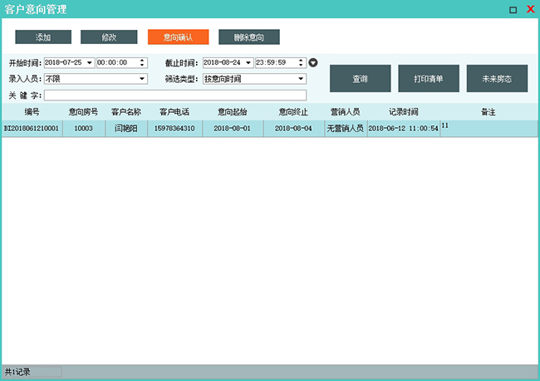
Task: Click the 添加 button
Action: coord(43,37)
